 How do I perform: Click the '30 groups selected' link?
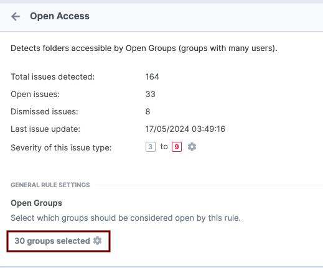click(52, 241)
